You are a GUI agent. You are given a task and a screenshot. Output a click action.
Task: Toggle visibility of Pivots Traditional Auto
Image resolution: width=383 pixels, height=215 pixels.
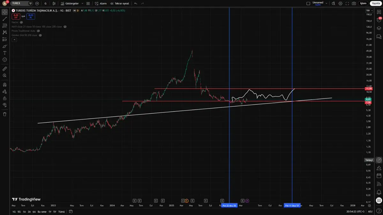(38, 31)
